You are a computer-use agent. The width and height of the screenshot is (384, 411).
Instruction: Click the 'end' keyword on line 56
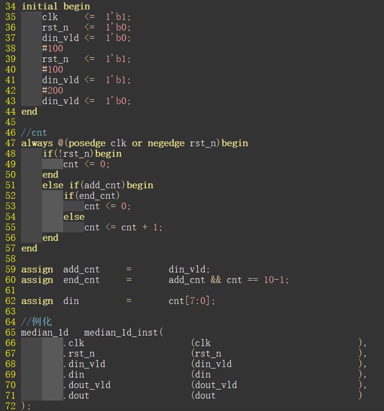[50, 238]
